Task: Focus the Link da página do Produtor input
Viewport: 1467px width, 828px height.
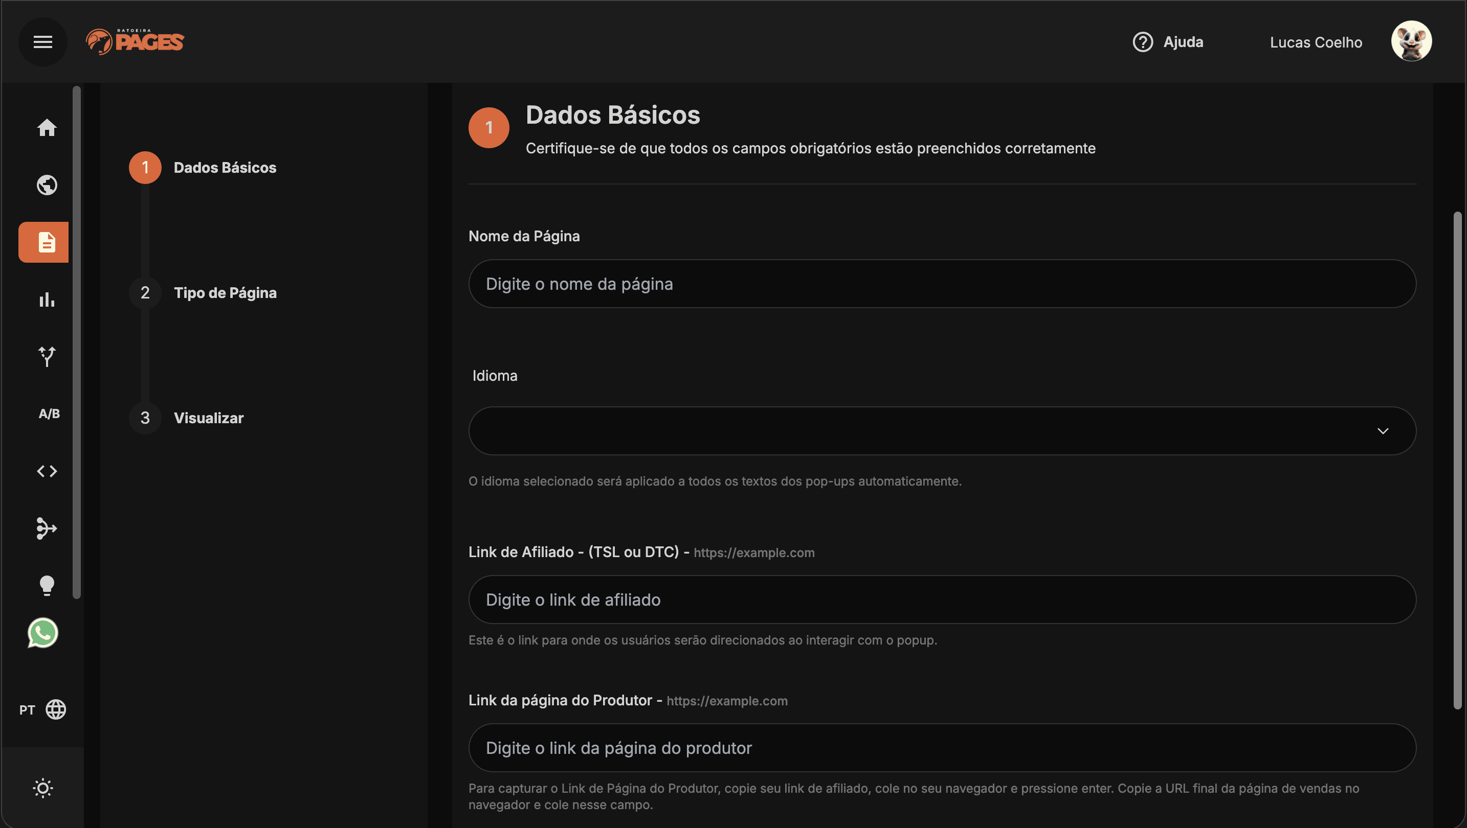Action: pyautogui.click(x=942, y=748)
